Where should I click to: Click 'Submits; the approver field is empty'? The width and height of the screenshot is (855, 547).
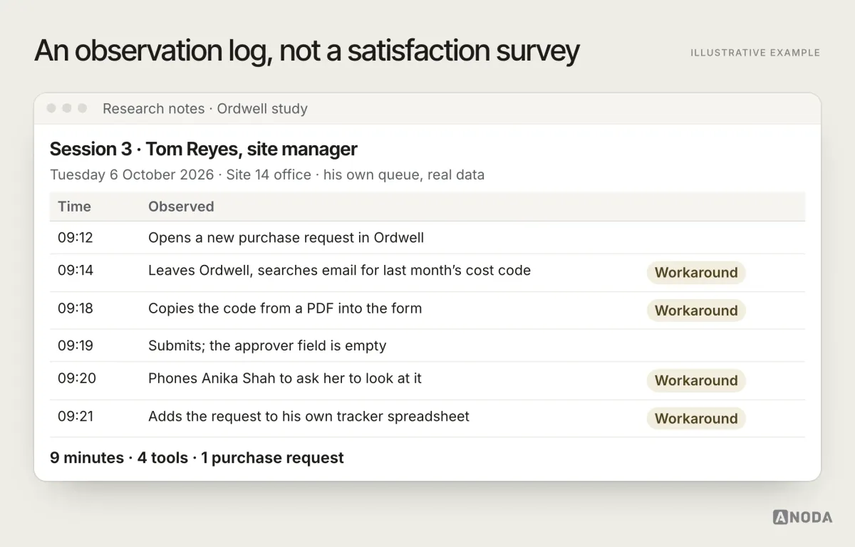coord(267,345)
